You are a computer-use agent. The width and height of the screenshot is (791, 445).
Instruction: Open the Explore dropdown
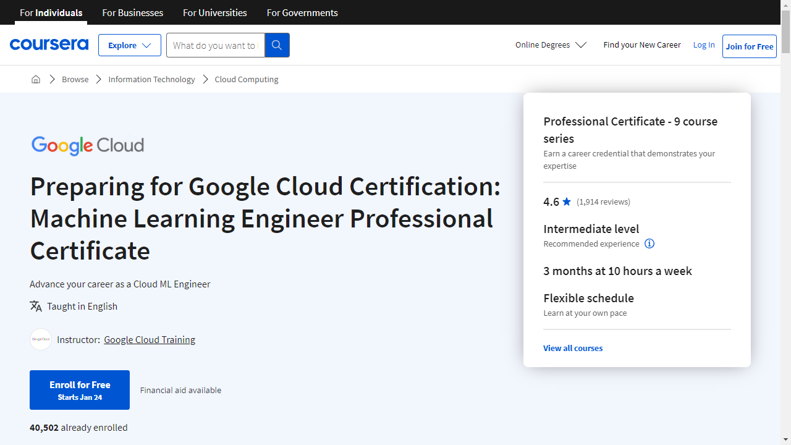tap(130, 45)
